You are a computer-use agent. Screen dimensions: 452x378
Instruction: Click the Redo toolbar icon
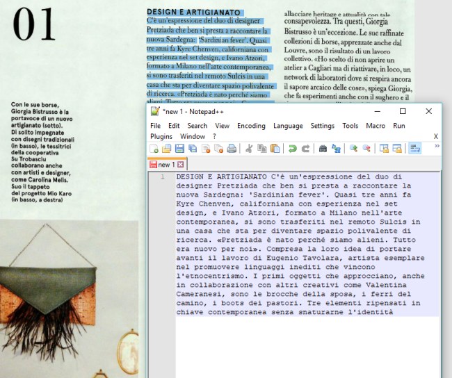coord(305,149)
